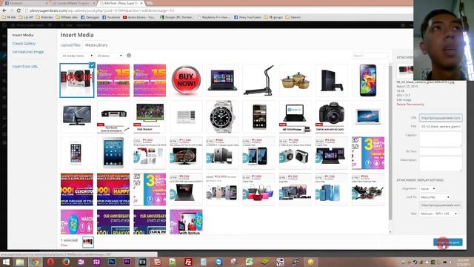Switch to the Upload Files tab
This screenshot has width=474, height=267.
coord(70,45)
